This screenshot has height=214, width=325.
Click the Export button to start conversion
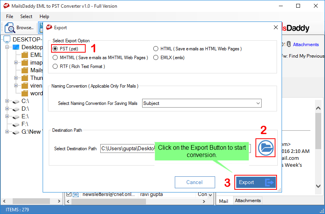(x=255, y=182)
